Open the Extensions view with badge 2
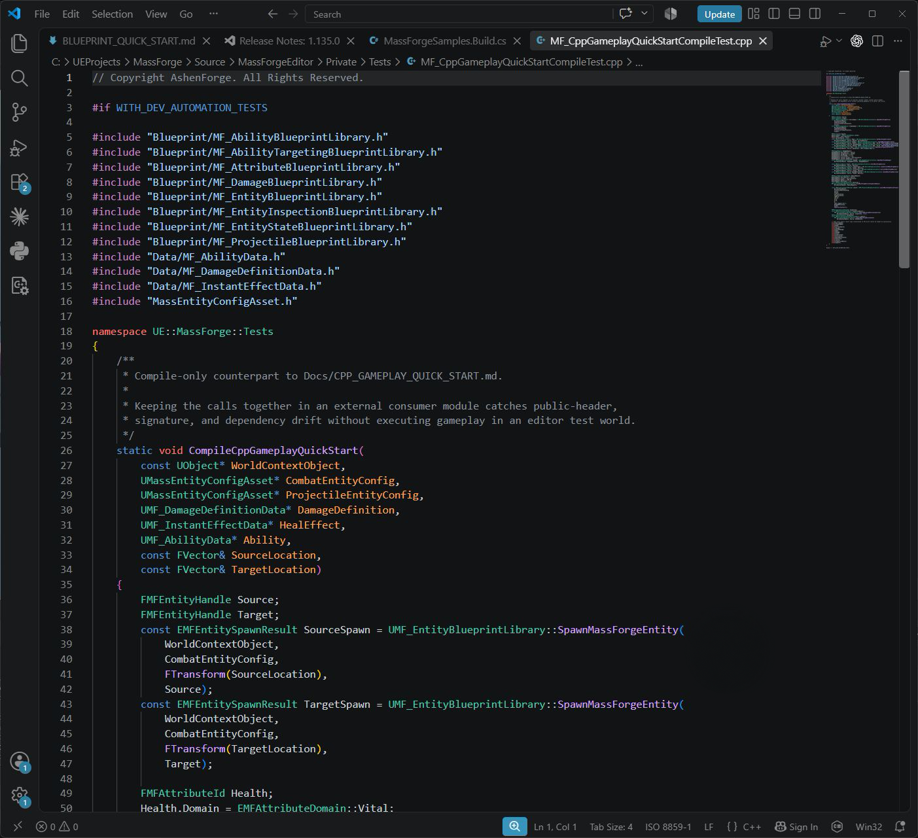This screenshot has width=918, height=838. tap(20, 182)
